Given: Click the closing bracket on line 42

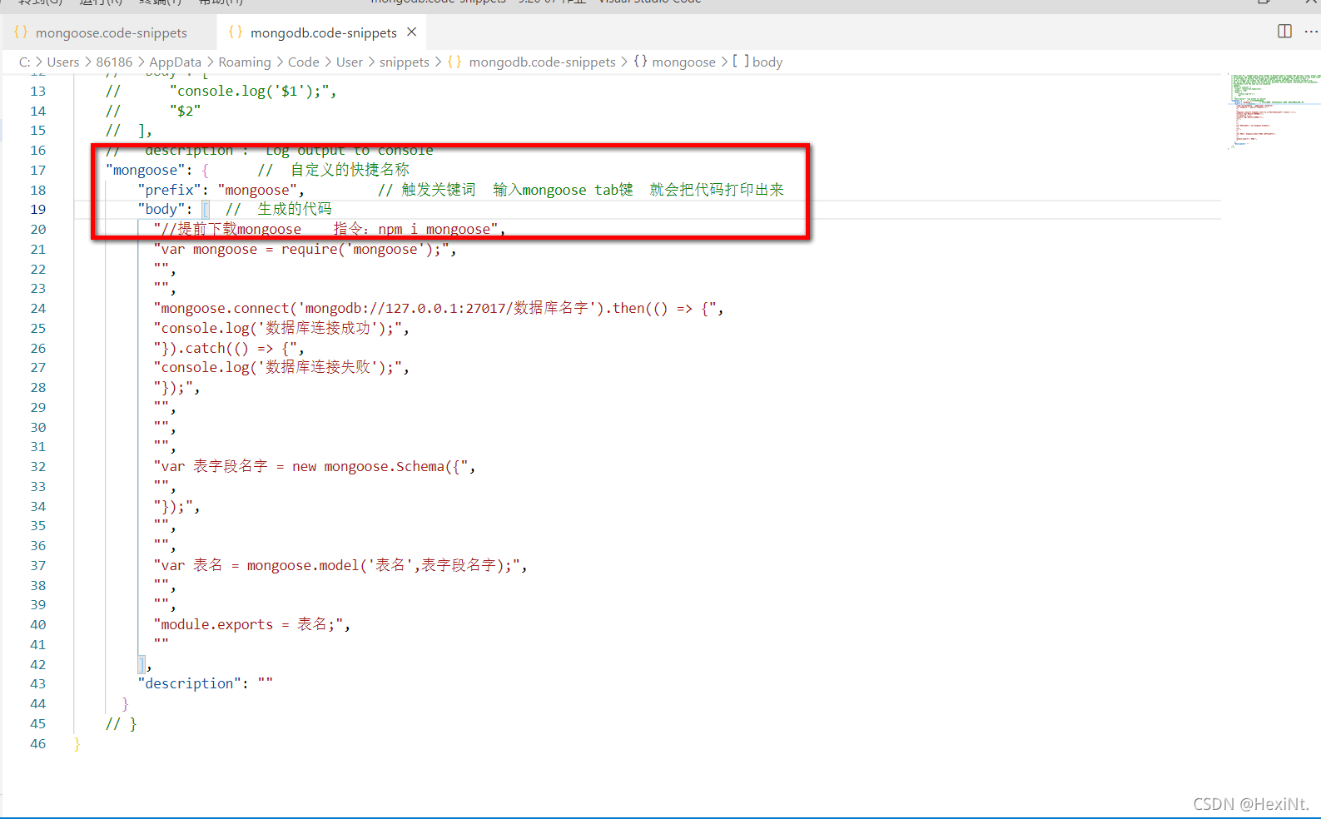Looking at the screenshot, I should click(142, 665).
